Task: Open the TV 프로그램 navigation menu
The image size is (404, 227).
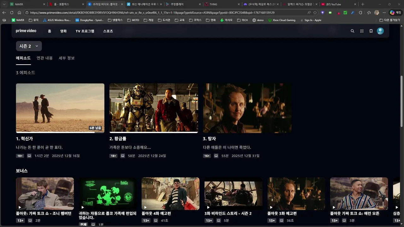Action: click(85, 31)
